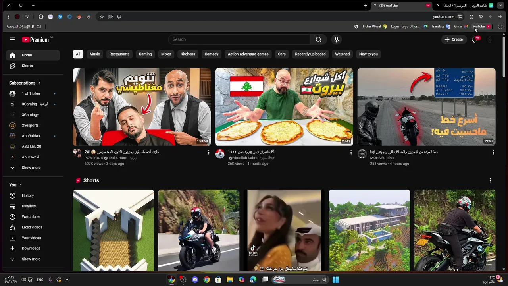This screenshot has height=286, width=508.
Task: Show hidden system tray icons
Action: [x=67, y=280]
